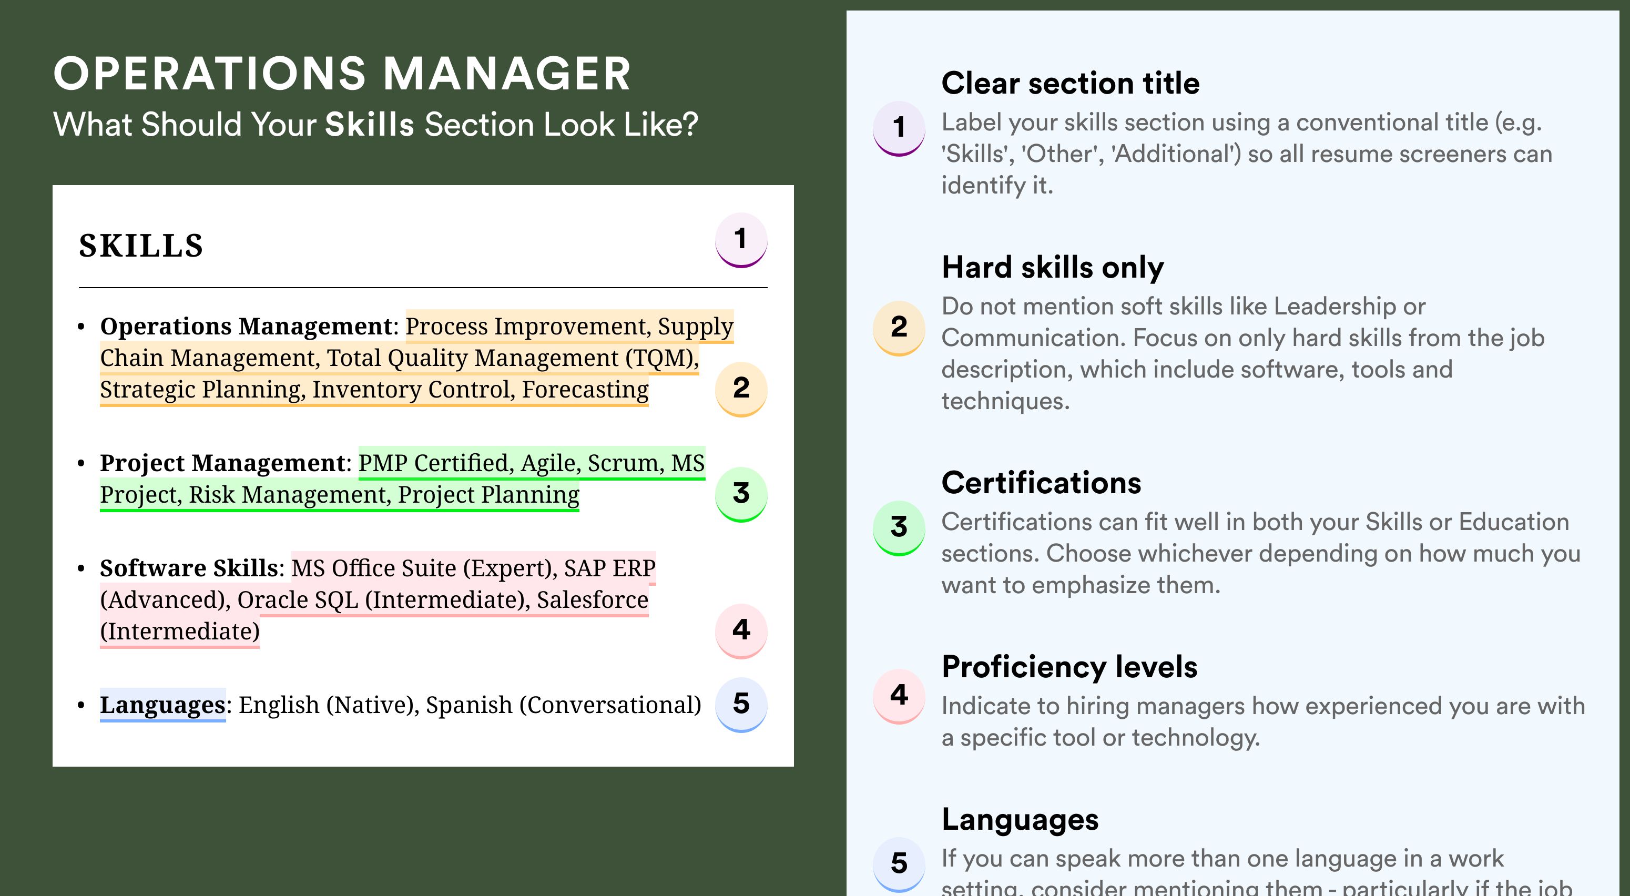Click the number 1 badge next to Clear section title
Image resolution: width=1630 pixels, height=896 pixels.
899,128
